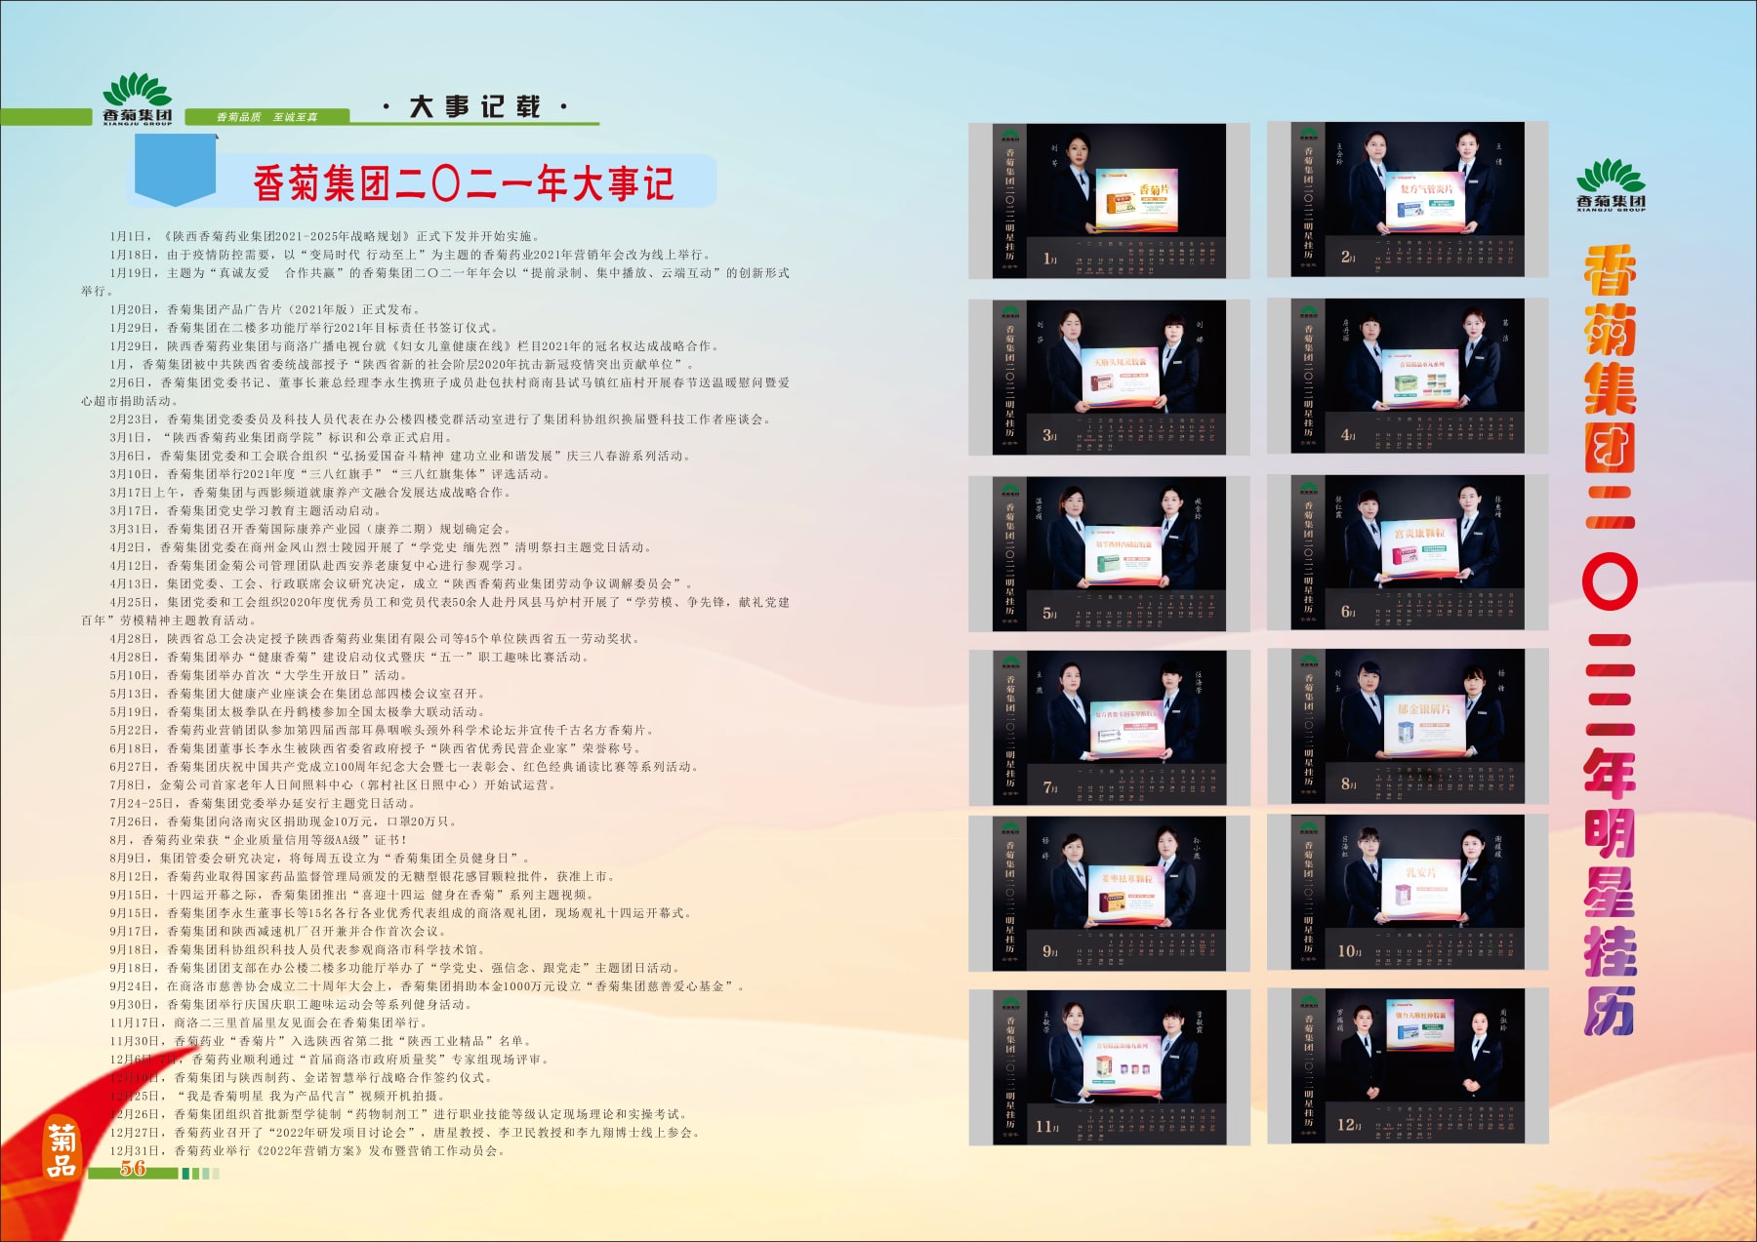Image resolution: width=1757 pixels, height=1242 pixels.
Task: Click the 5月10日 entry about 大学生开放日
Action: (261, 675)
